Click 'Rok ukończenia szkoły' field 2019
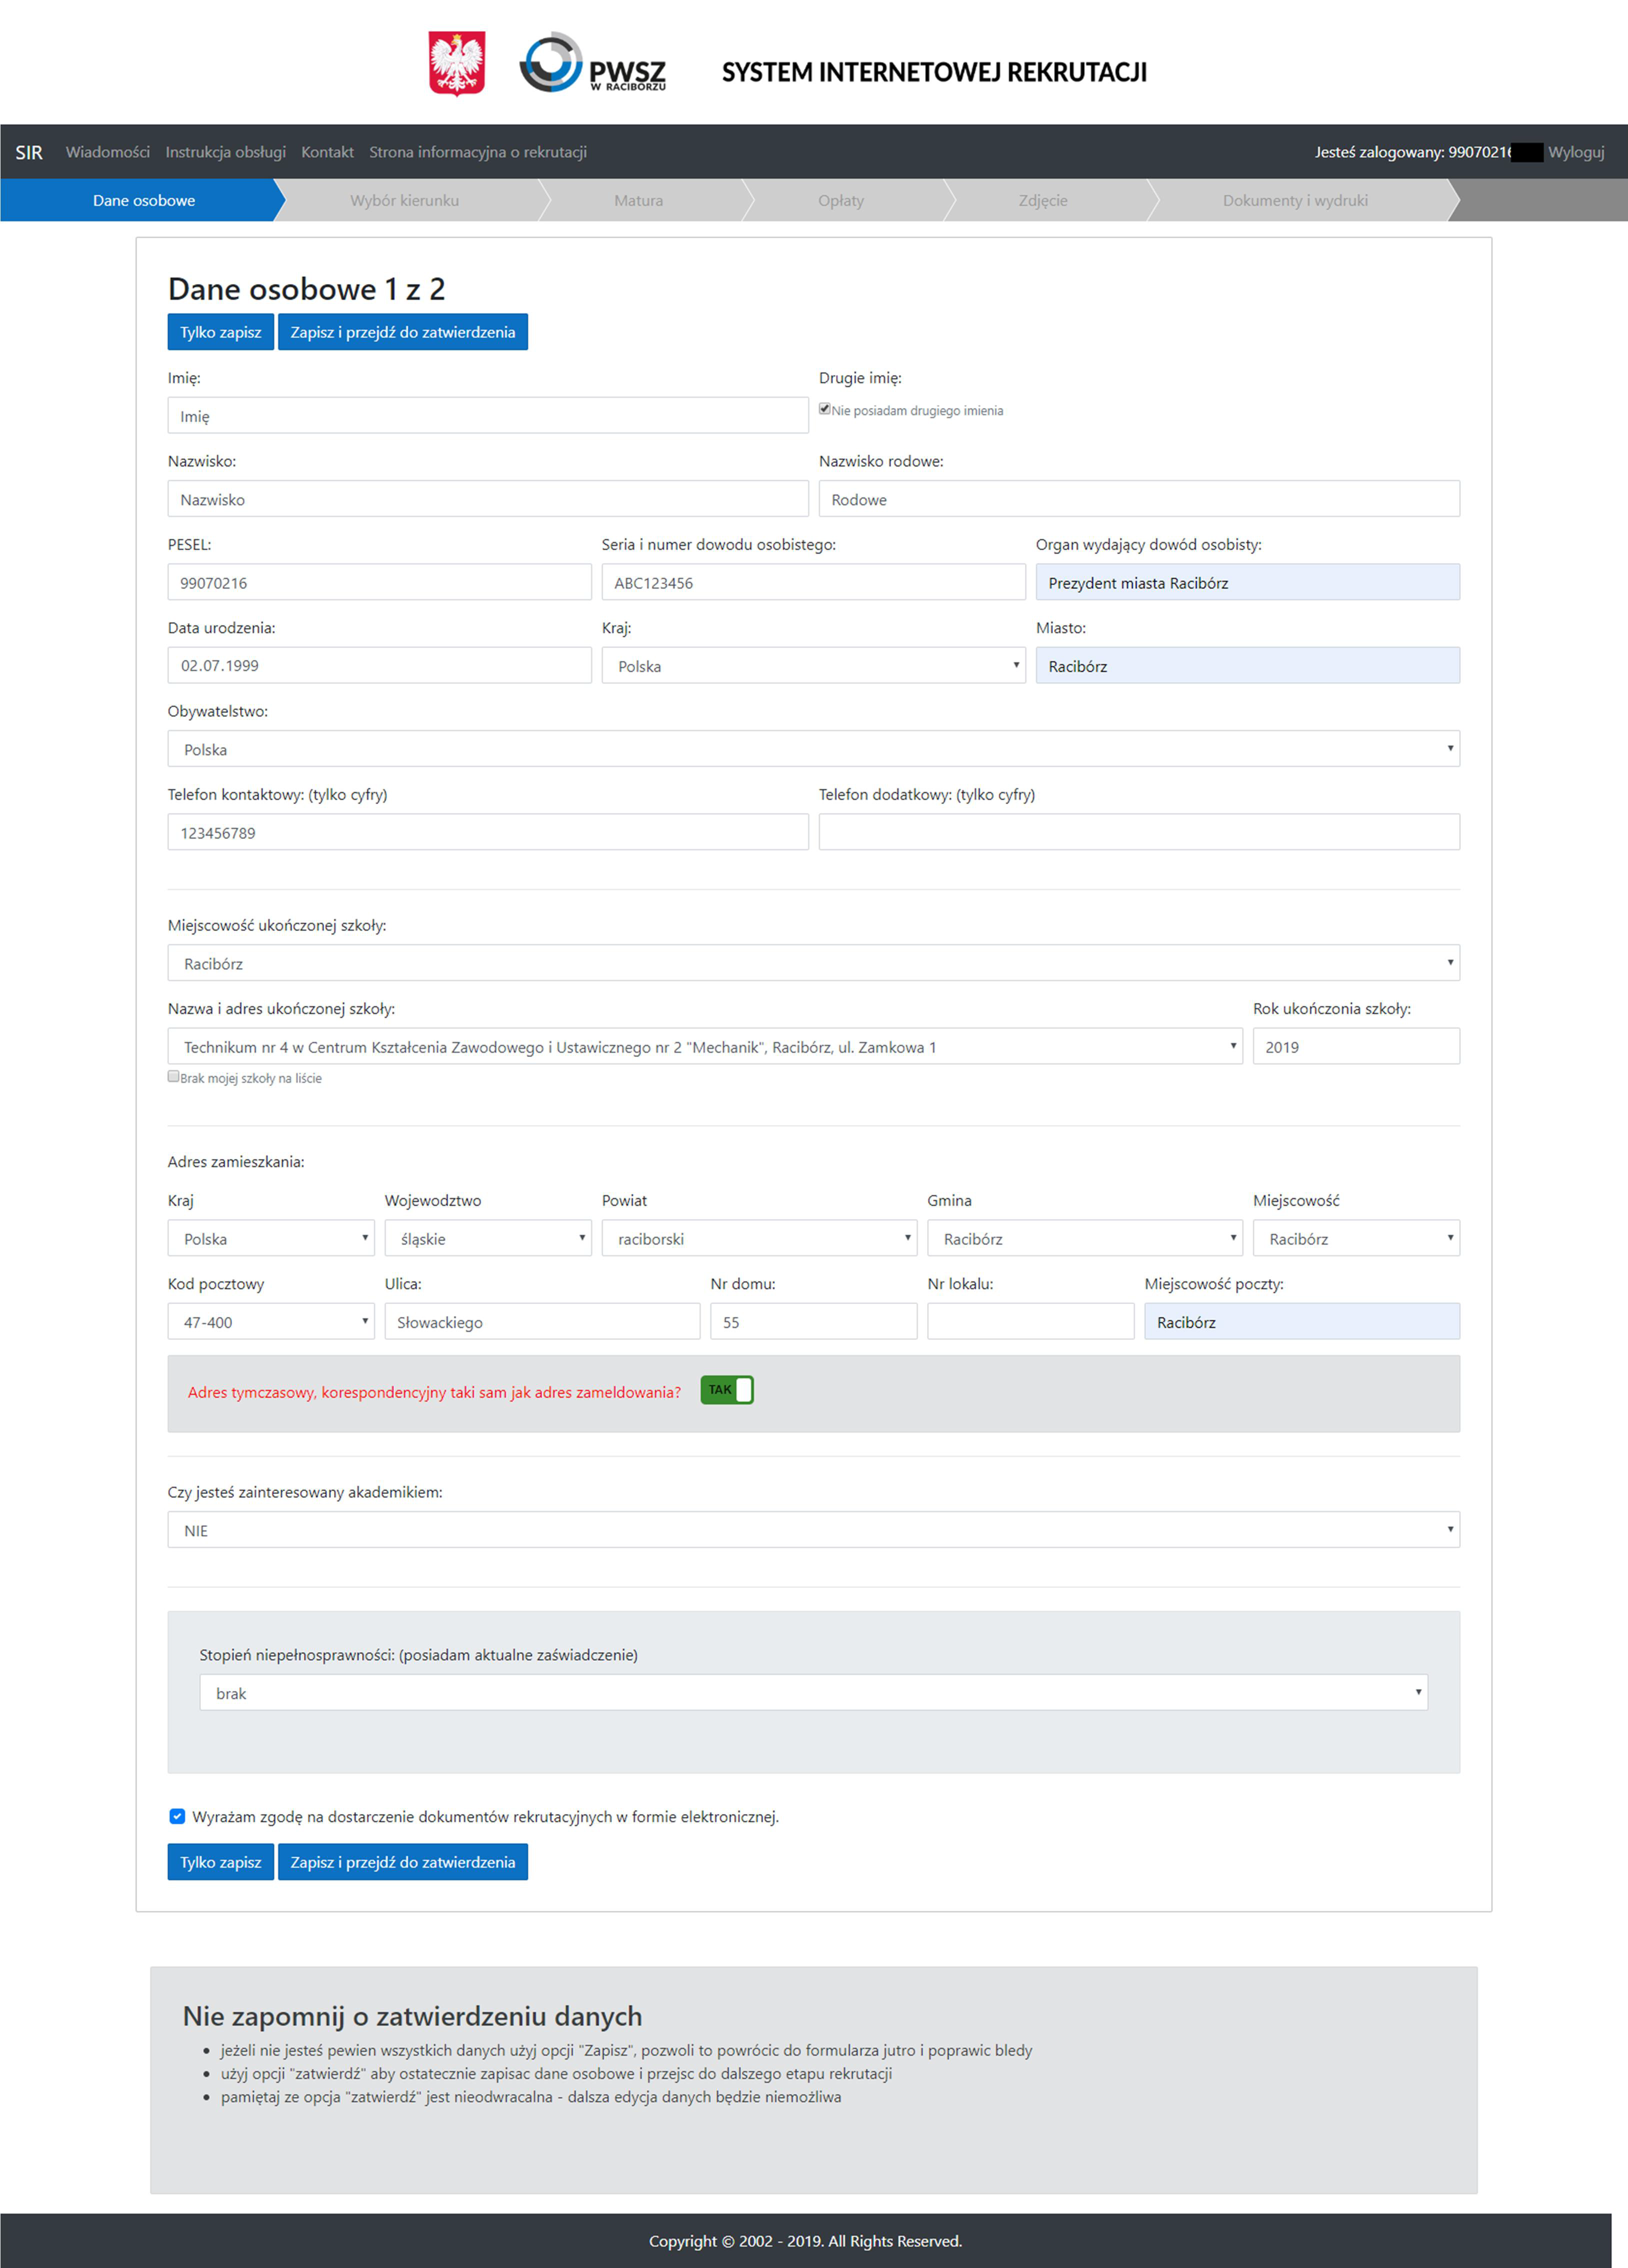This screenshot has height=2268, width=1628. click(1356, 1046)
